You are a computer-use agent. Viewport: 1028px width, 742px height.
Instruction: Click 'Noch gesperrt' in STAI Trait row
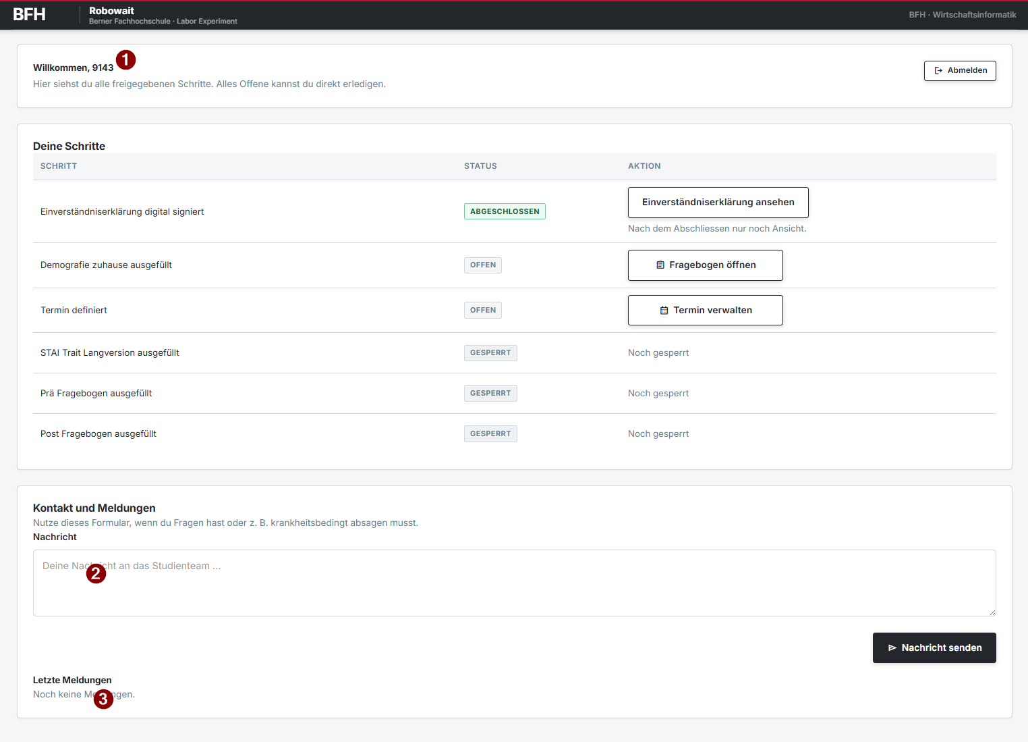tap(658, 353)
